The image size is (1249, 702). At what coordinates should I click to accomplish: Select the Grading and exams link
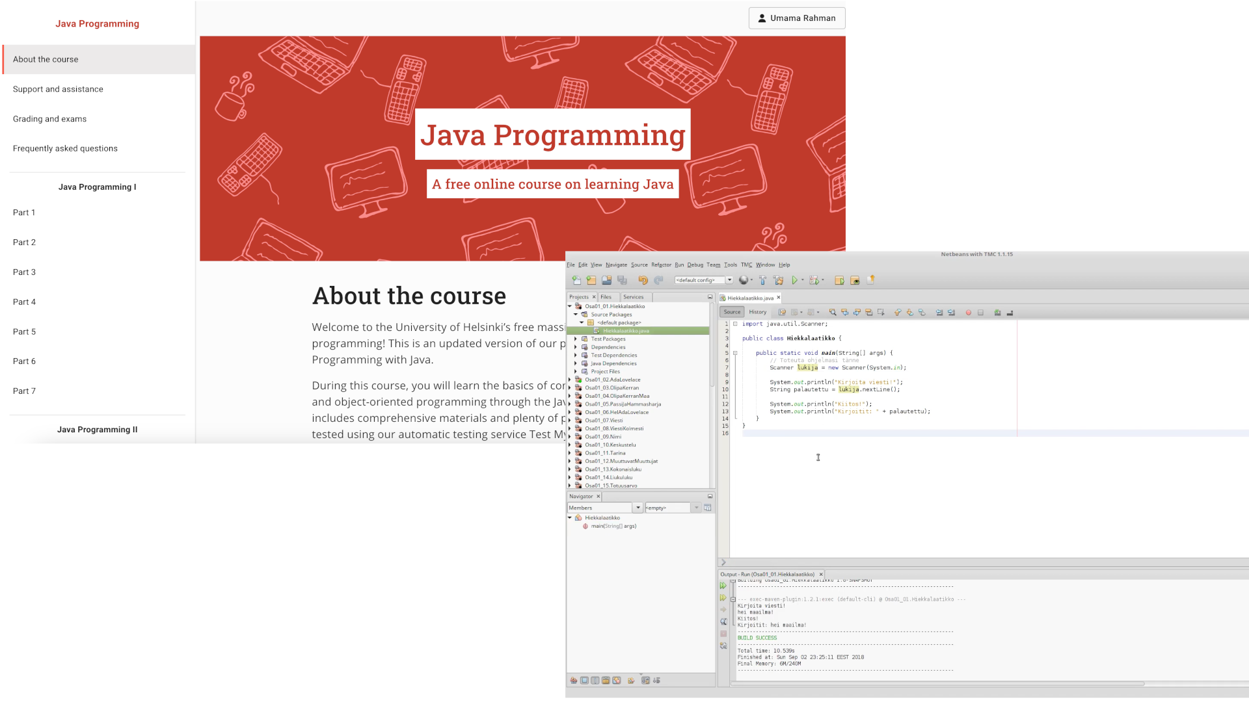tap(49, 118)
